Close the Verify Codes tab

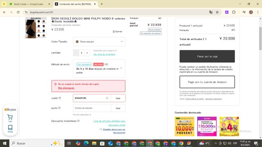click(49, 4)
